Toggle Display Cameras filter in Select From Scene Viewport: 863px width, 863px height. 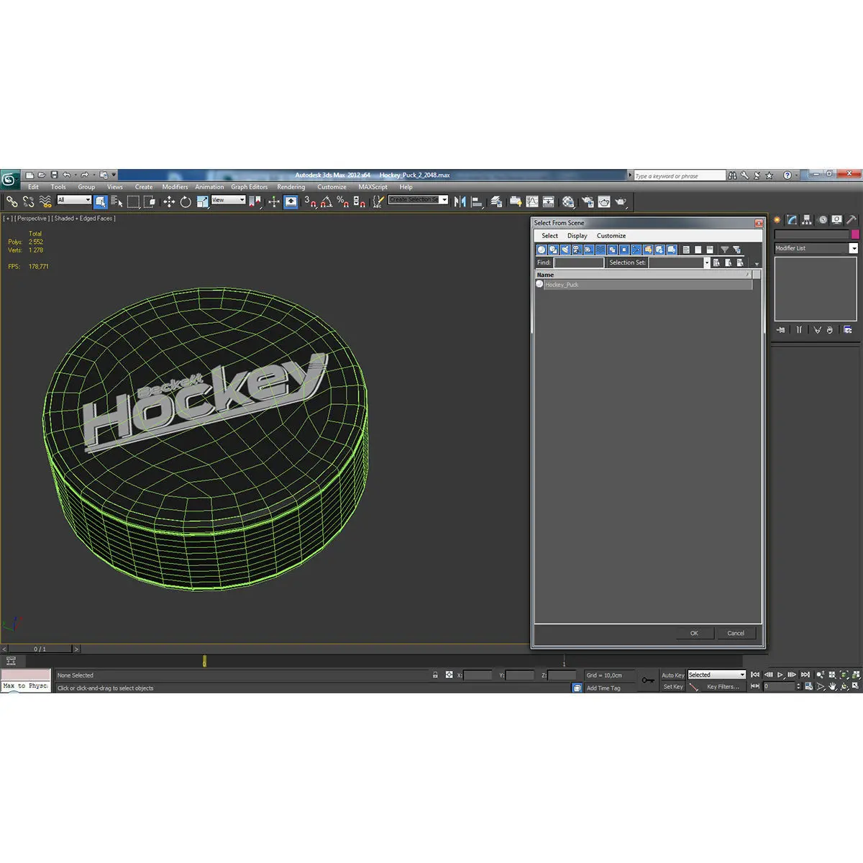[x=576, y=250]
